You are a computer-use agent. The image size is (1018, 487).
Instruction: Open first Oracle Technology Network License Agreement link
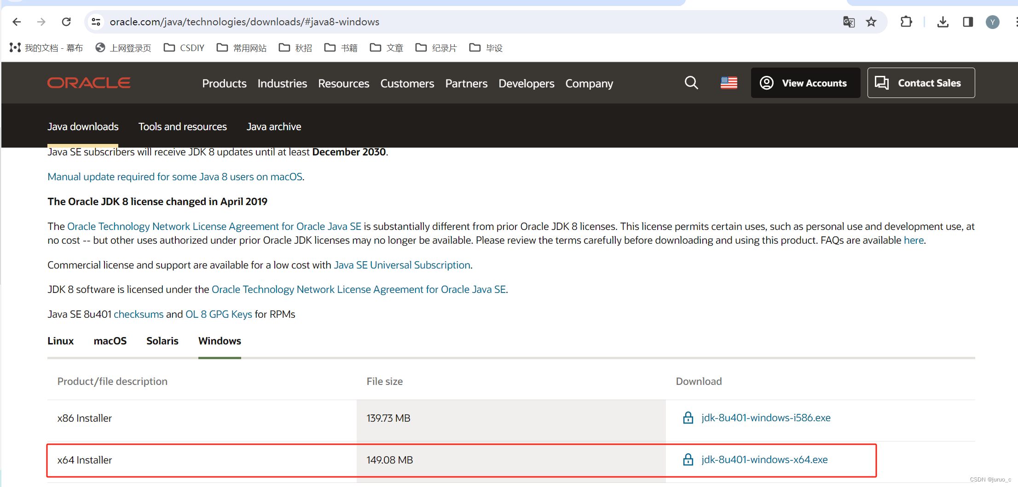[x=214, y=226]
